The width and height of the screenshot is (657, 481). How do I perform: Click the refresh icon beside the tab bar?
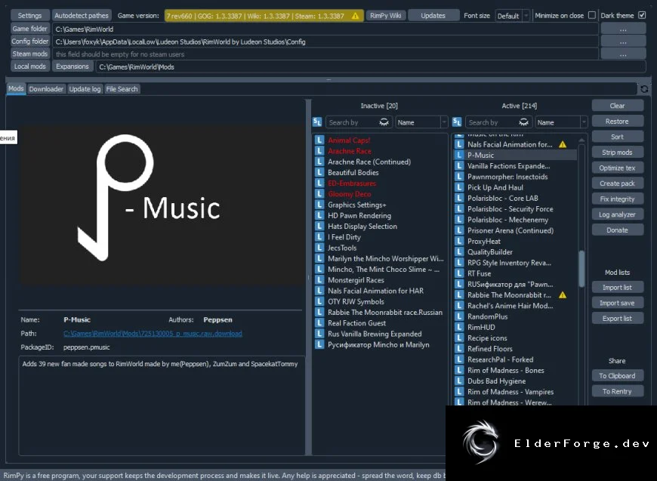point(644,89)
